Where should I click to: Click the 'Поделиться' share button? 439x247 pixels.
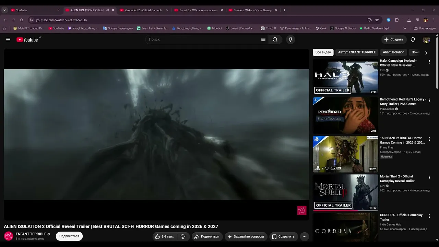[207, 236]
